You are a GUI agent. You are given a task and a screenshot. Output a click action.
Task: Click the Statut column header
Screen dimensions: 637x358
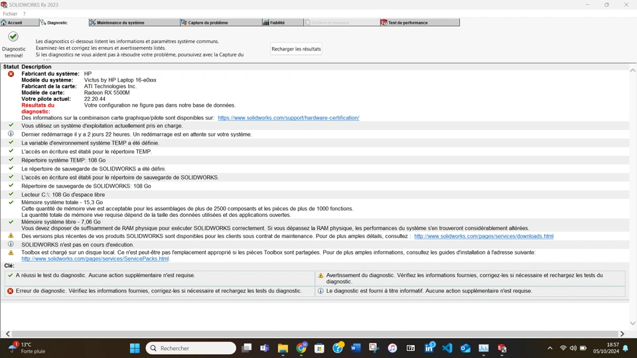pos(11,66)
